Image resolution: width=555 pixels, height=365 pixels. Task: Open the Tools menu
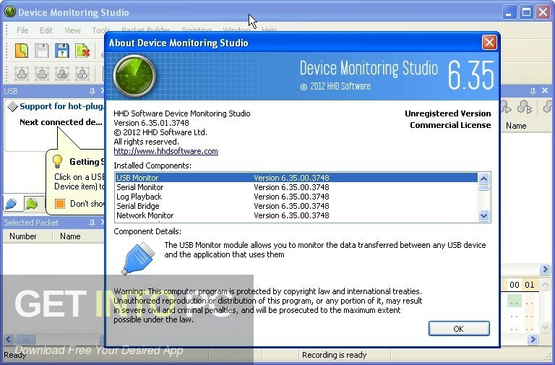coord(101,30)
